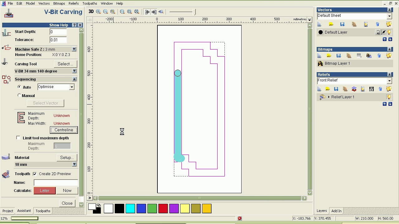This screenshot has width=399, height=224.
Task: Open material Setup button
Action: [x=67, y=157]
